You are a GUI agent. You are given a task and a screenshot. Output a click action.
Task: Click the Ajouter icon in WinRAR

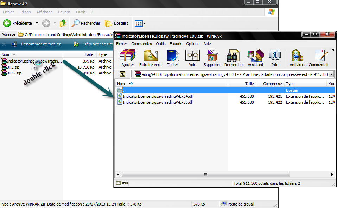pyautogui.click(x=128, y=58)
